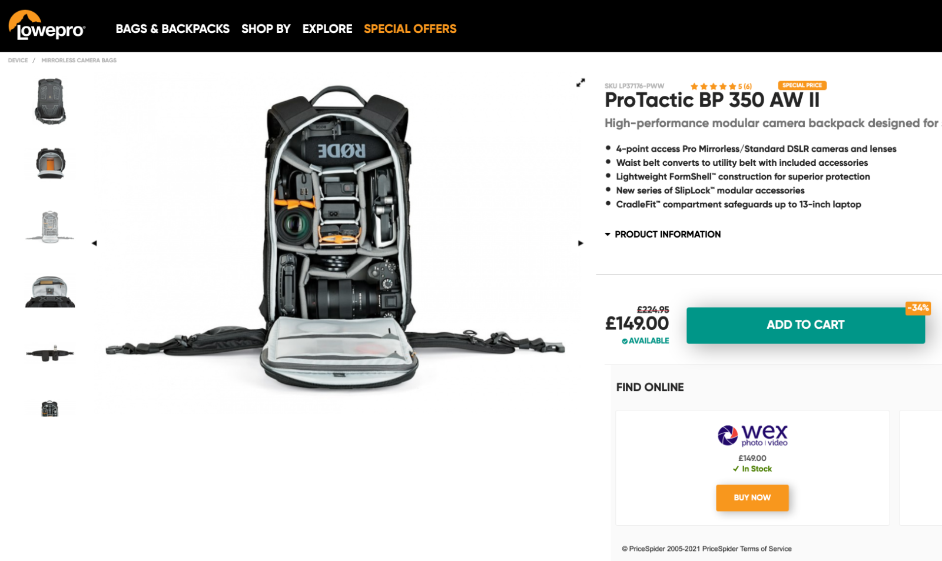Select closed backpack front thumbnail
Screen dimensions: 942x561
point(50,101)
